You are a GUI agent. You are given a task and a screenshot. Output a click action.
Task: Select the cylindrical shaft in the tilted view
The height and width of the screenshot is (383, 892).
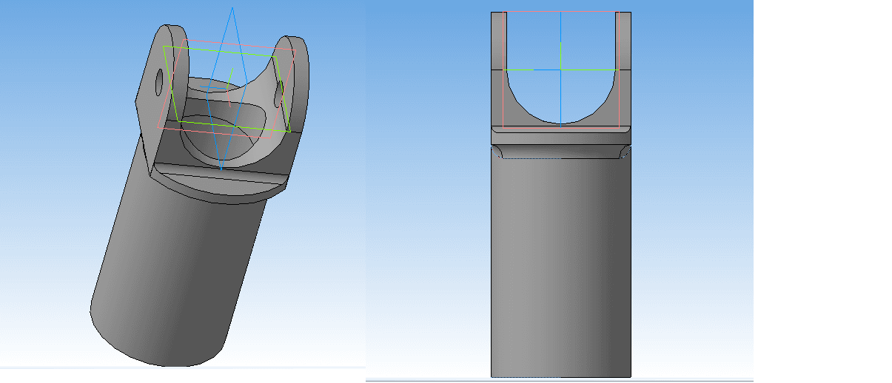[x=178, y=274]
